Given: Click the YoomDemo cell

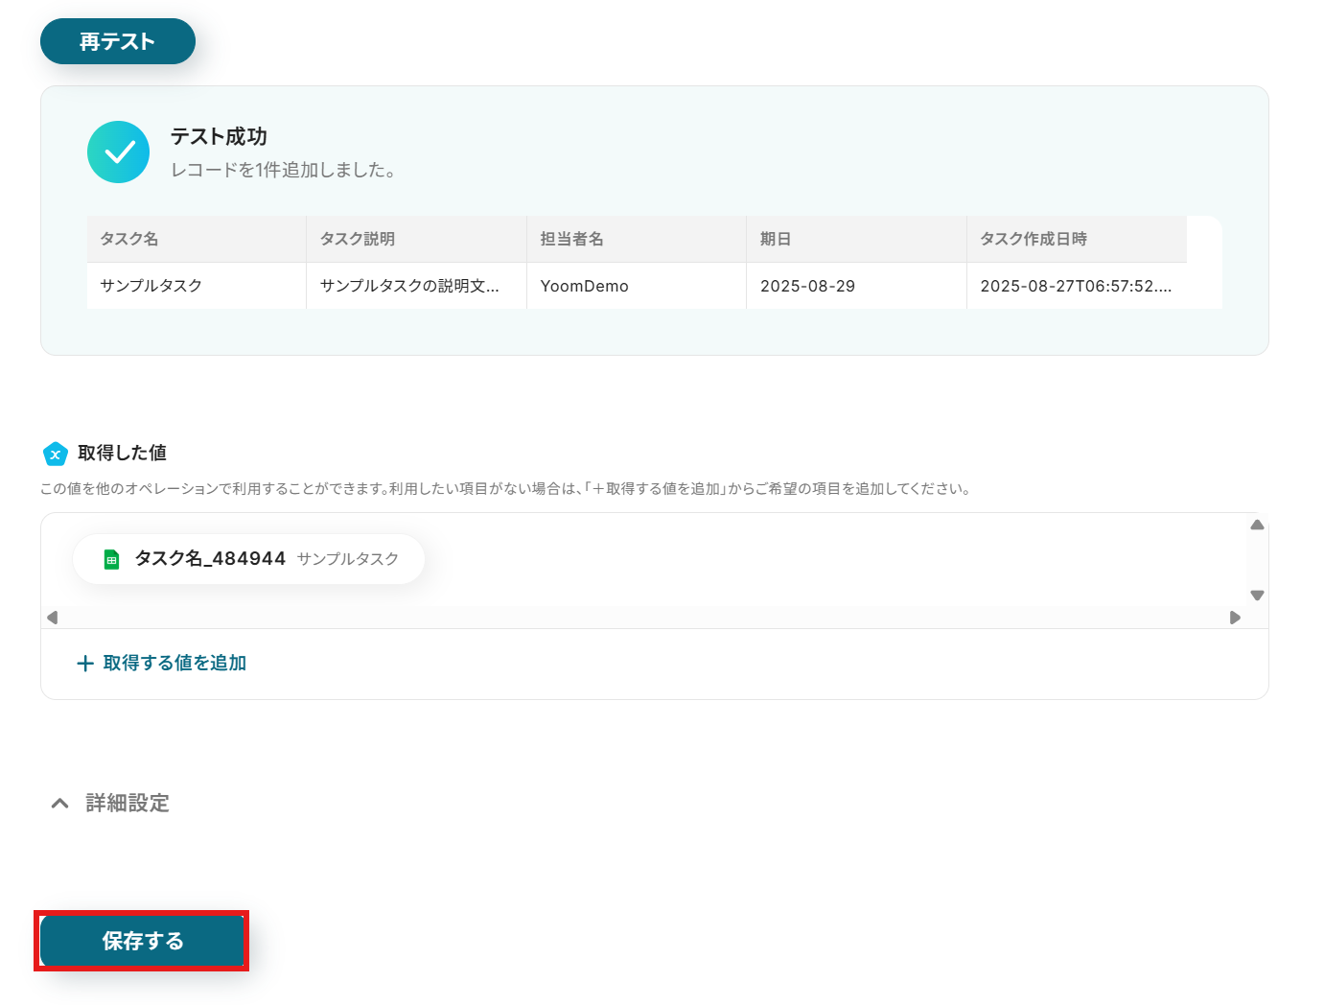Looking at the screenshot, I should coord(637,286).
